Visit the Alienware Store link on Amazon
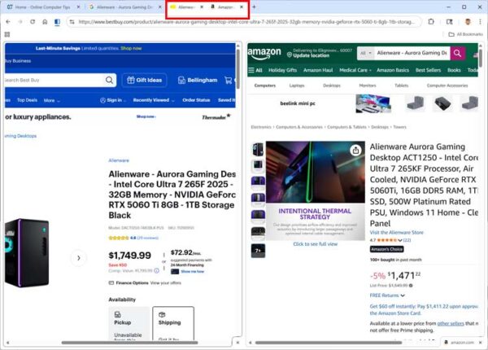 tap(397, 232)
